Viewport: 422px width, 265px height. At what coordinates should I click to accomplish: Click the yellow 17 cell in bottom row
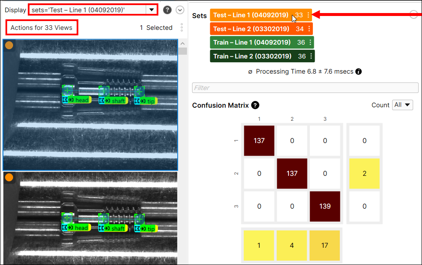(x=325, y=245)
